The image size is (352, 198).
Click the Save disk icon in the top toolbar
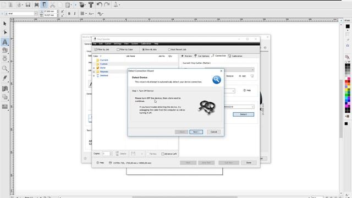coord(28,5)
